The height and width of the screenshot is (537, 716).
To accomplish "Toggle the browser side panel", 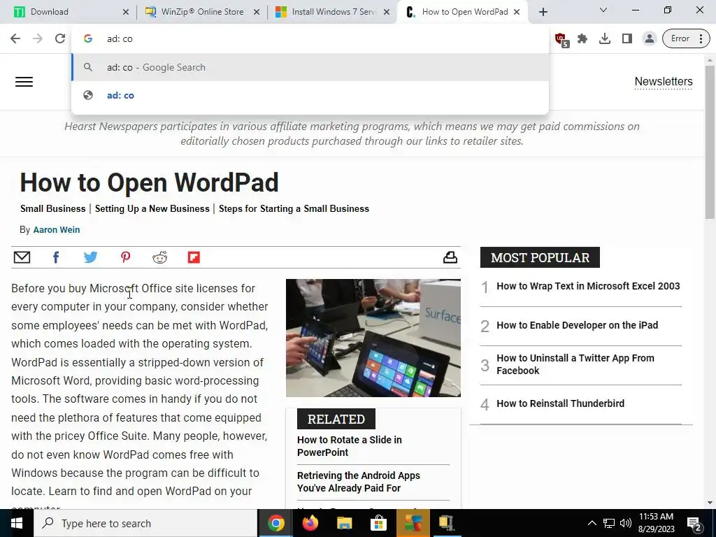I will (627, 39).
